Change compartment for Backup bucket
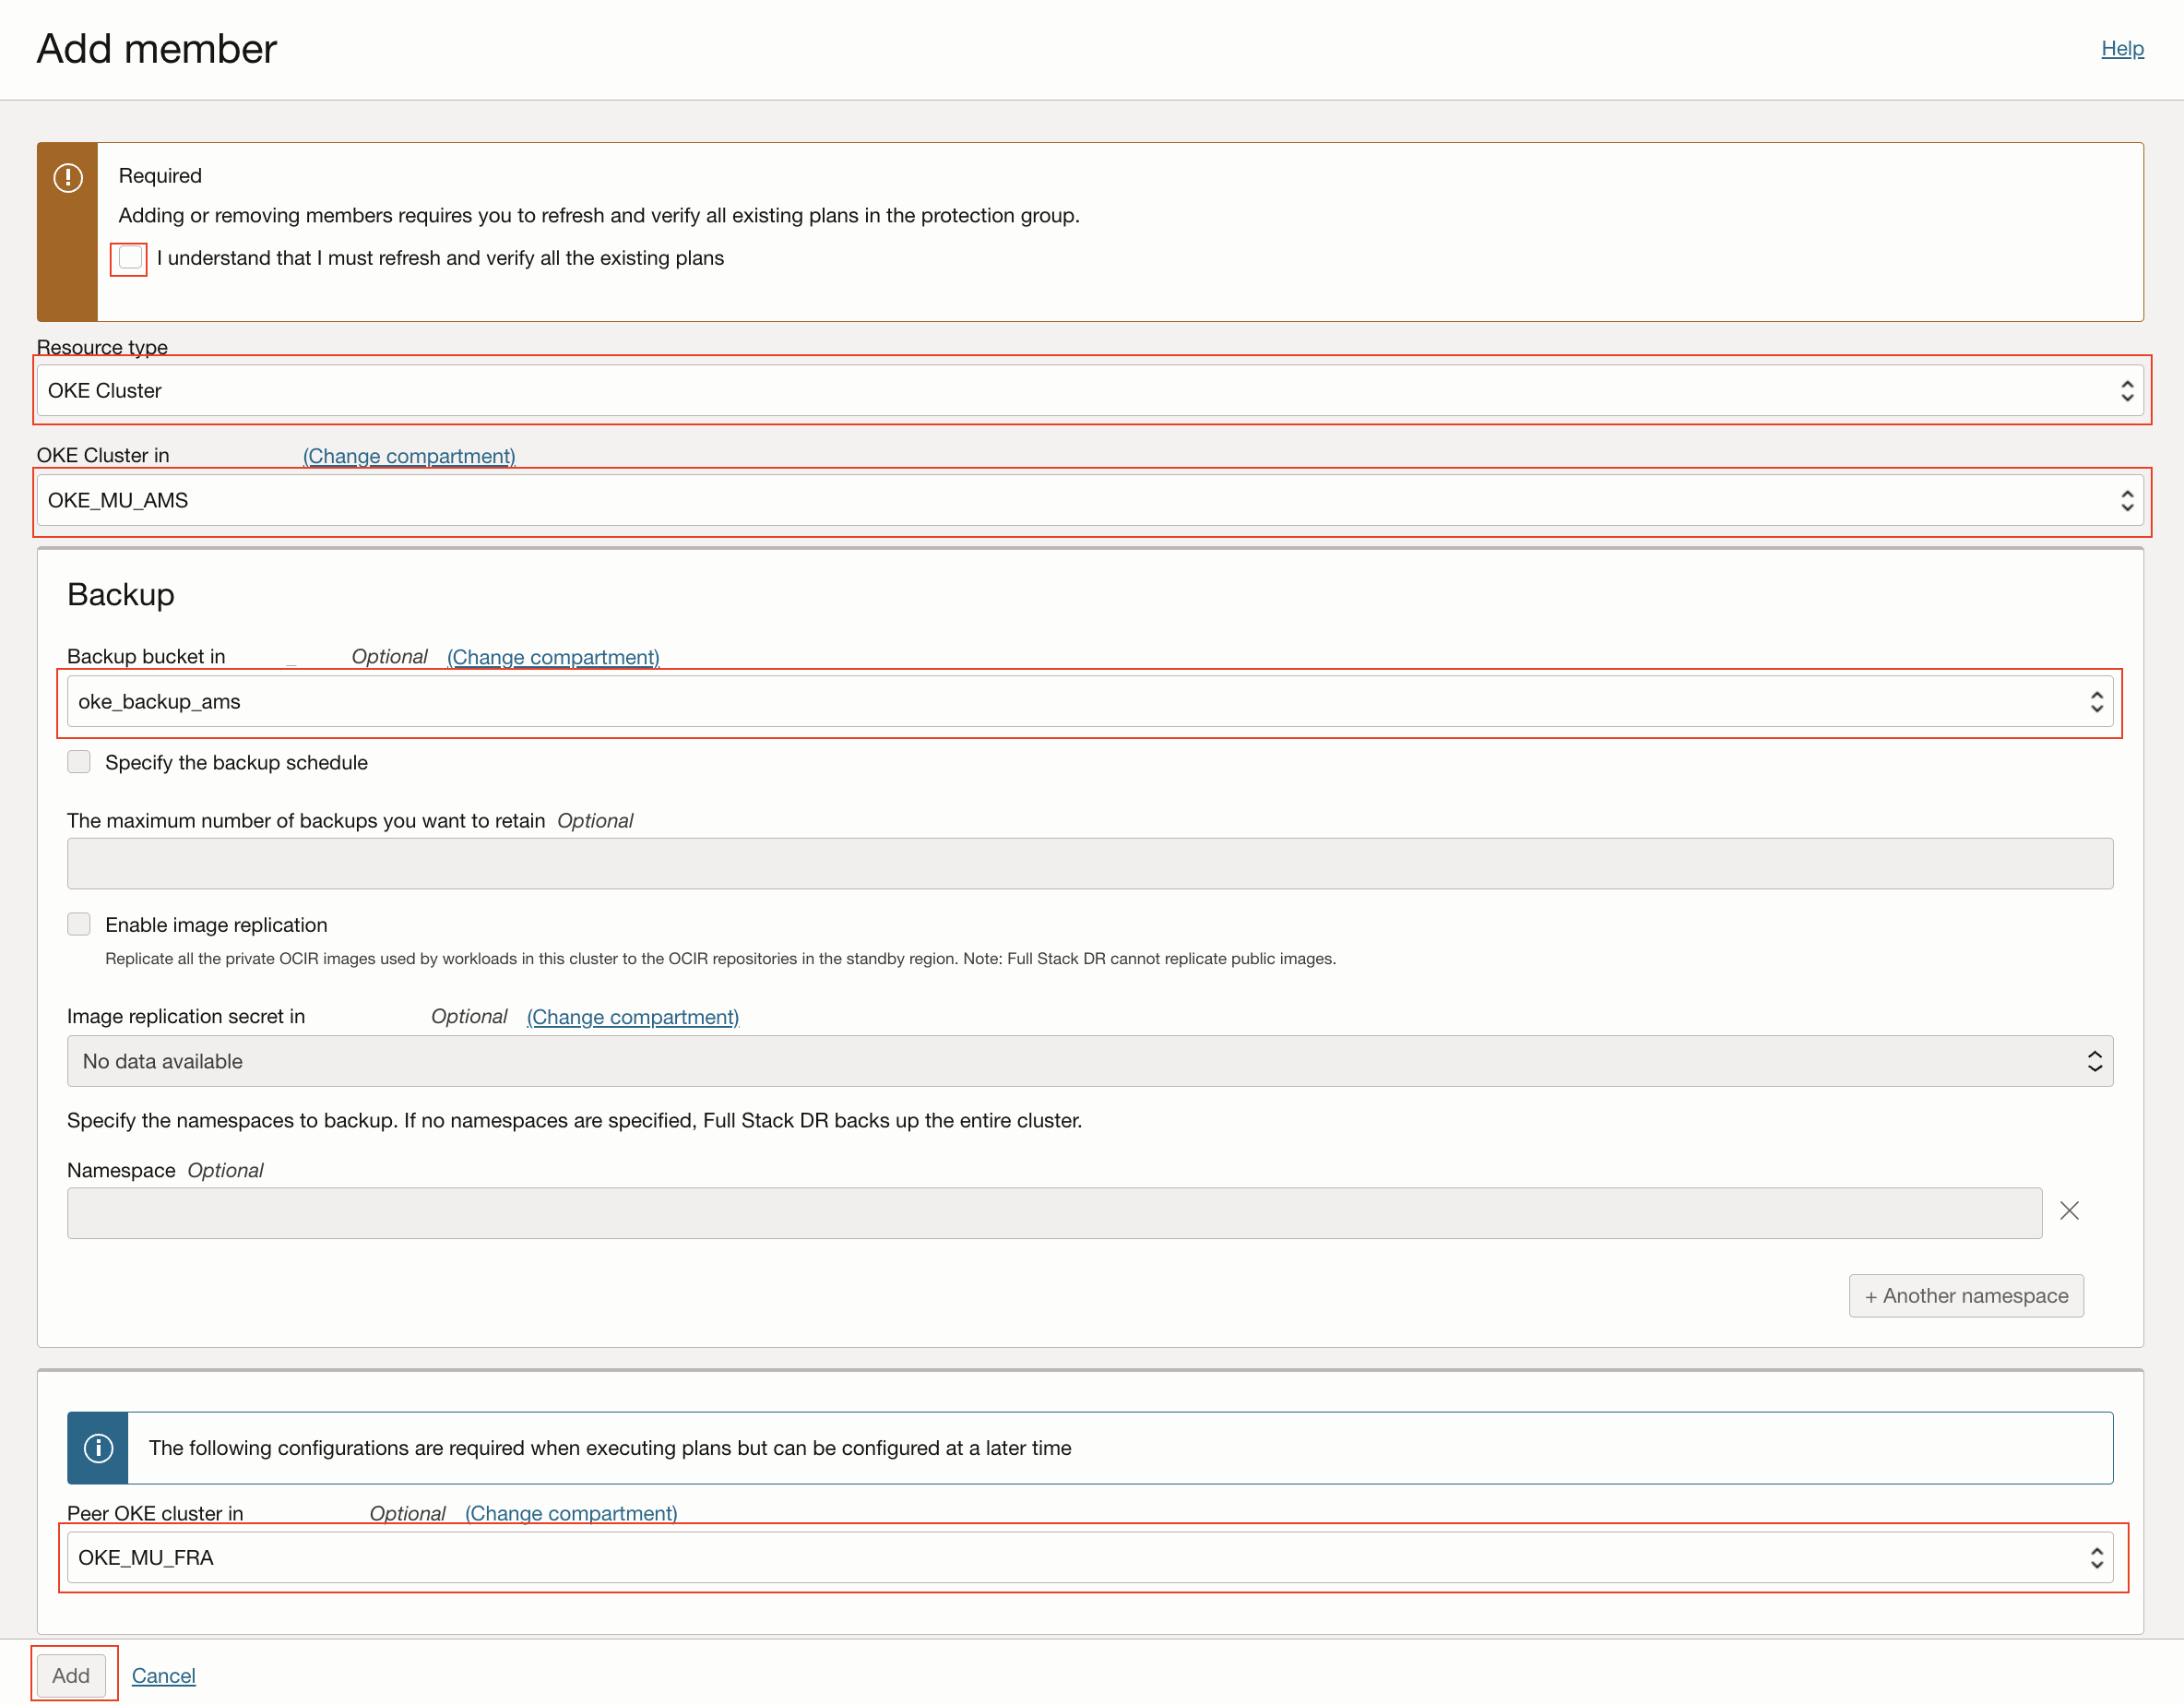Viewport: 2184px width, 1705px height. [x=553, y=658]
